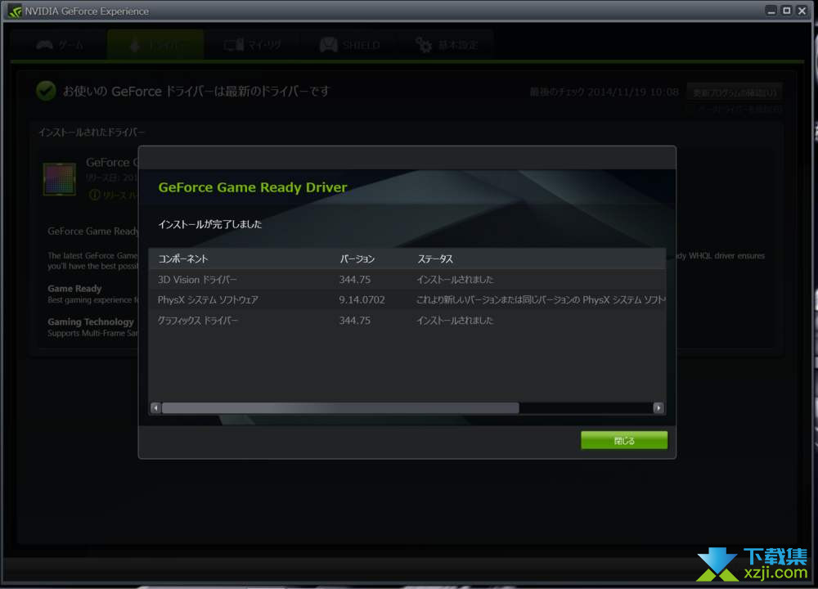Screen dimensions: 818x589
Task: Click the gears icon on 基本設定 tab
Action: [x=424, y=45]
